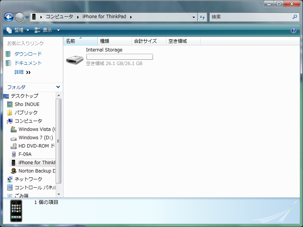
Task: Expand the arrow after iPhone for ThinkPad breadcrumb
Action: 131,17
